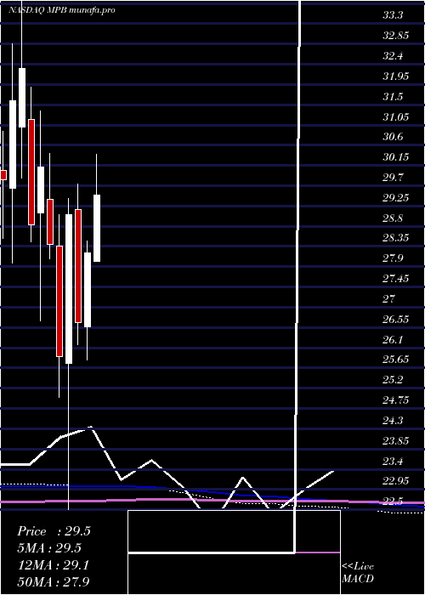Click the 31.5 price axis label
Image resolution: width=425 pixels, height=595 pixels.
point(393,96)
